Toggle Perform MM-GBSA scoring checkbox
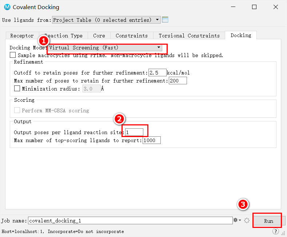The height and width of the screenshot is (237, 287). click(x=17, y=110)
